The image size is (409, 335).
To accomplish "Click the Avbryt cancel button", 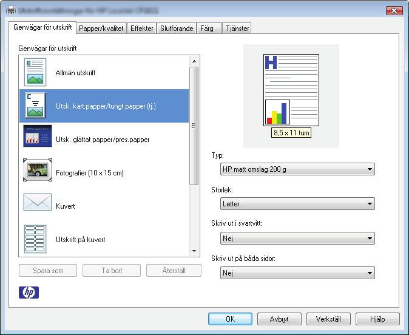I will coord(279,319).
